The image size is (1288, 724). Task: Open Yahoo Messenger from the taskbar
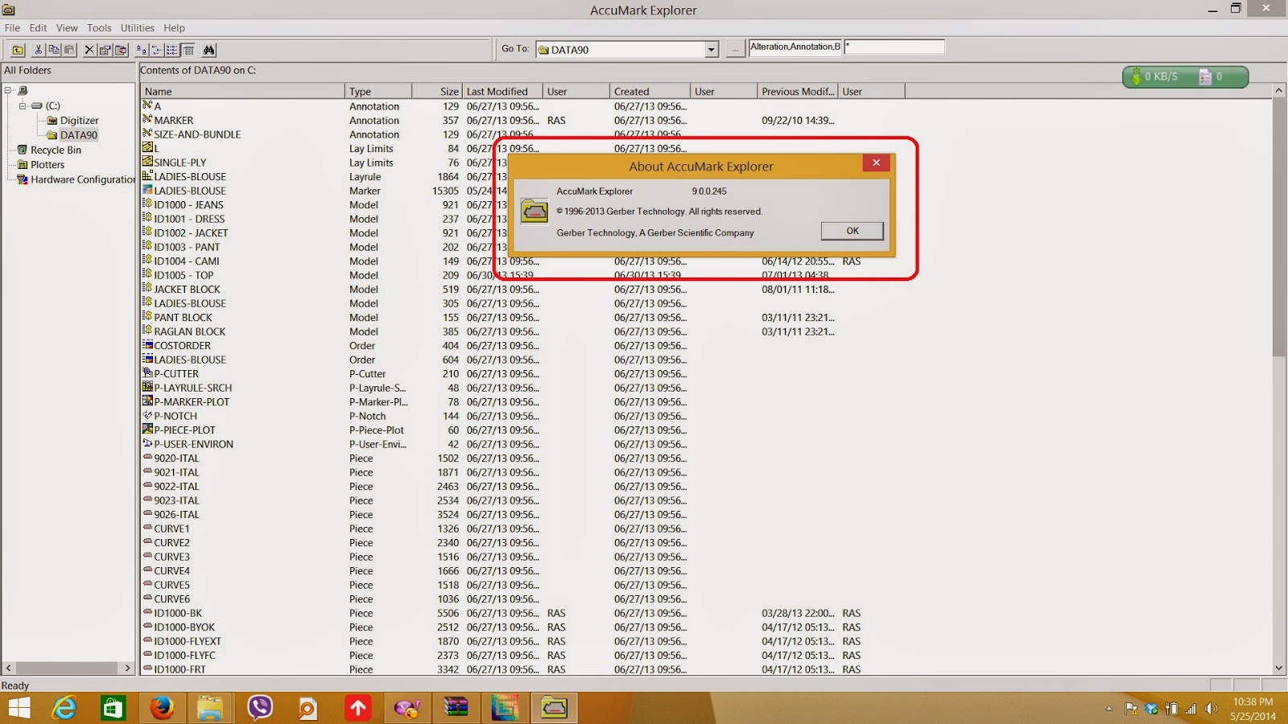coord(407,708)
